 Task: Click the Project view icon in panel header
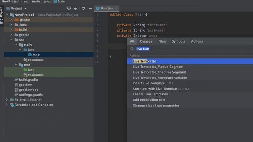[8, 9]
